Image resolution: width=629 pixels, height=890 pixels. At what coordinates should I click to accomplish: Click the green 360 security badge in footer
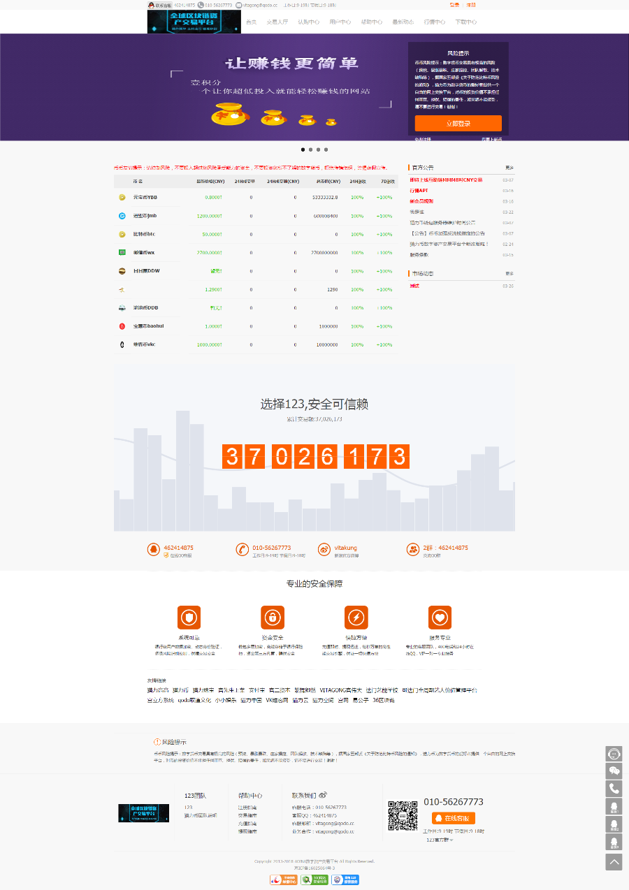click(x=314, y=880)
